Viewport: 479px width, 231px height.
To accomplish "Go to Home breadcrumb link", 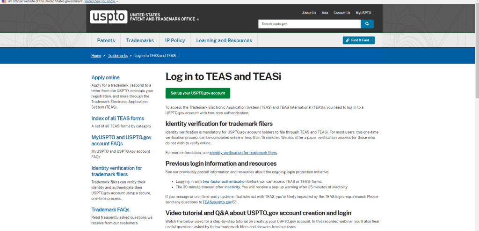I will (x=96, y=56).
